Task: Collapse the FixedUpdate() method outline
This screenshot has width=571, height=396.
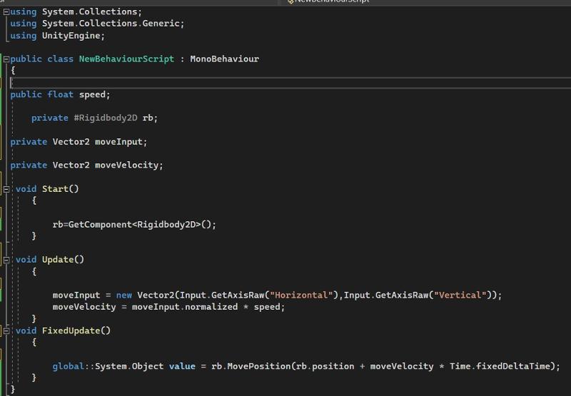Action: point(8,330)
